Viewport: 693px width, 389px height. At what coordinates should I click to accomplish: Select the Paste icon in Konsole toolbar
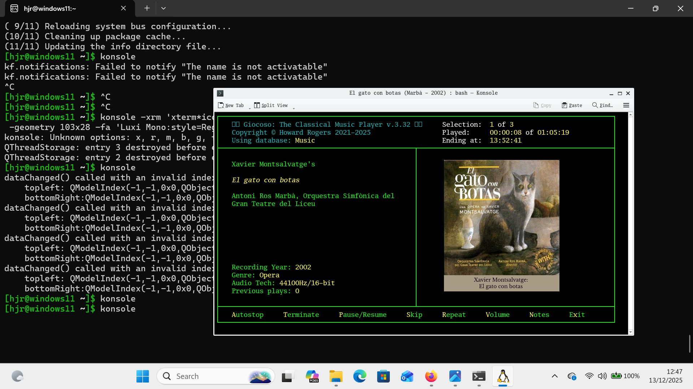565,105
